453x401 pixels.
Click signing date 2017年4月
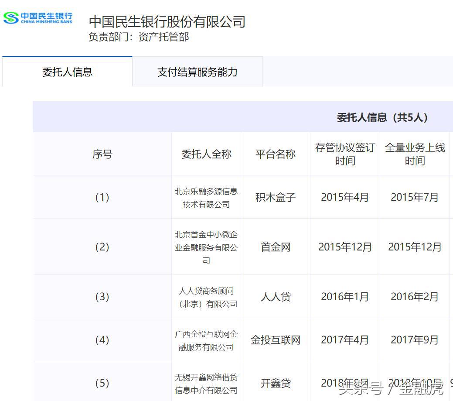345,340
